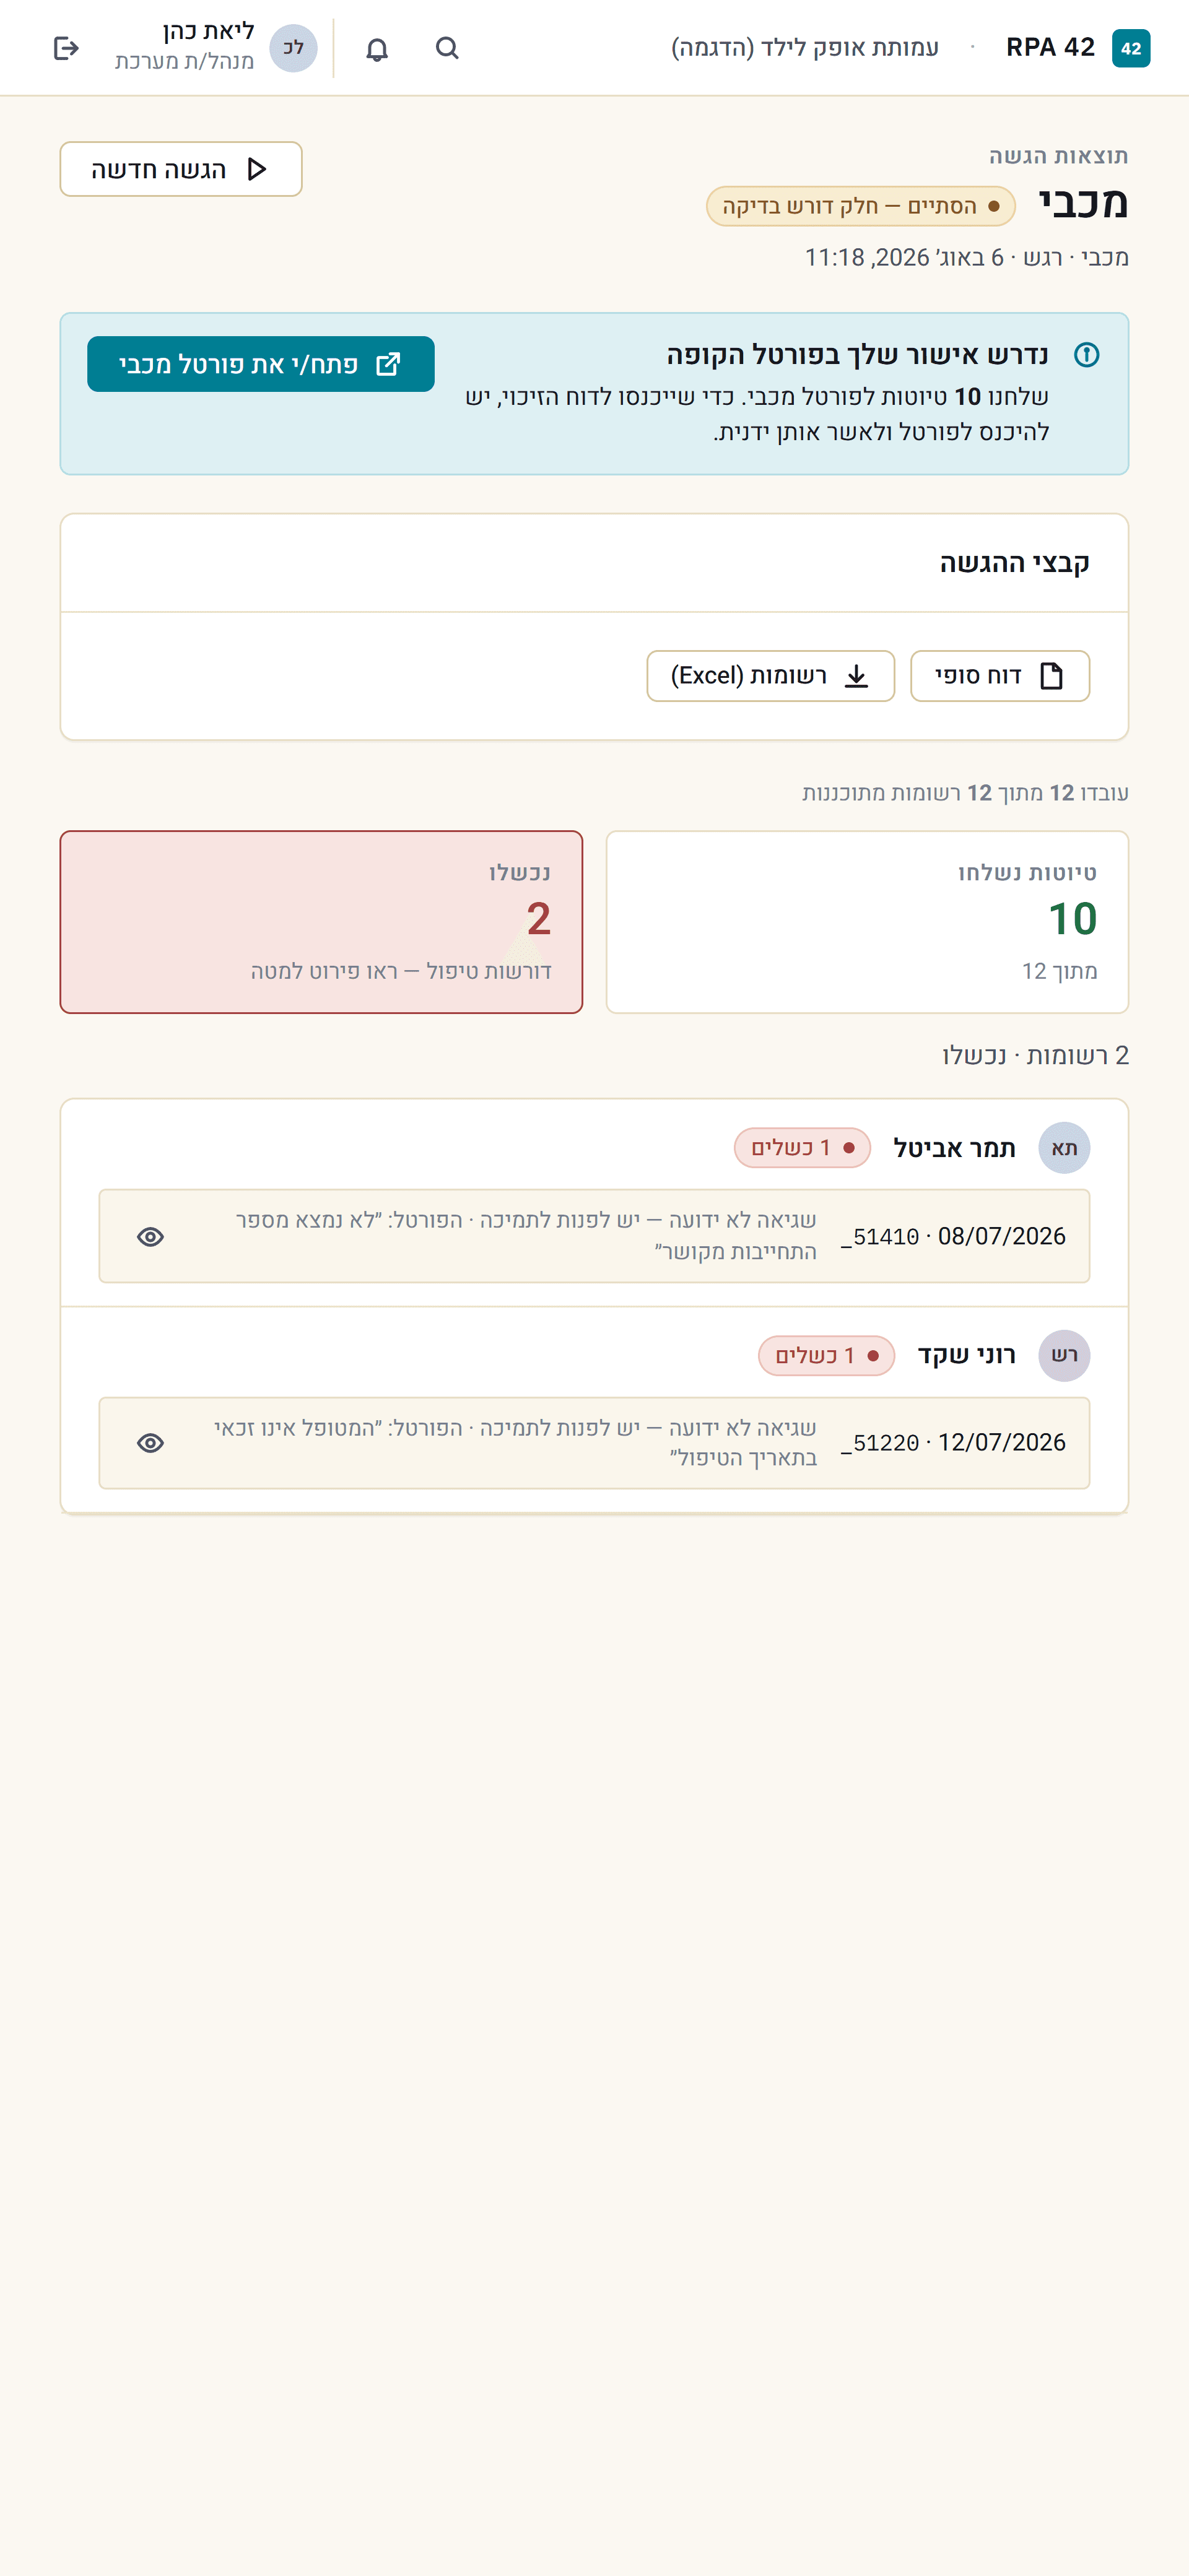
Task: Start a new submission (הגשה חדשה)
Action: [181, 169]
